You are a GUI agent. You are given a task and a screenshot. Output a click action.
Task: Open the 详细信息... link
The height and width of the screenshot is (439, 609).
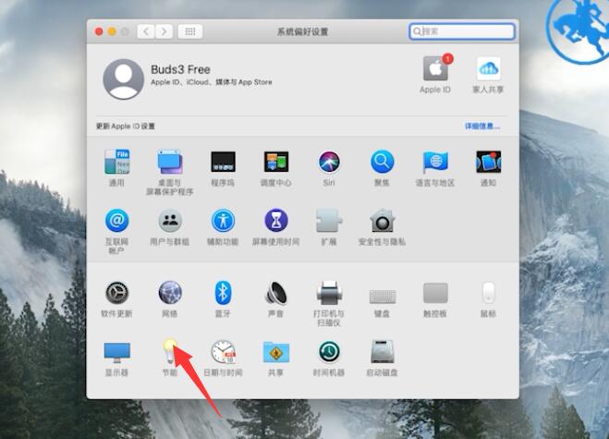(482, 127)
